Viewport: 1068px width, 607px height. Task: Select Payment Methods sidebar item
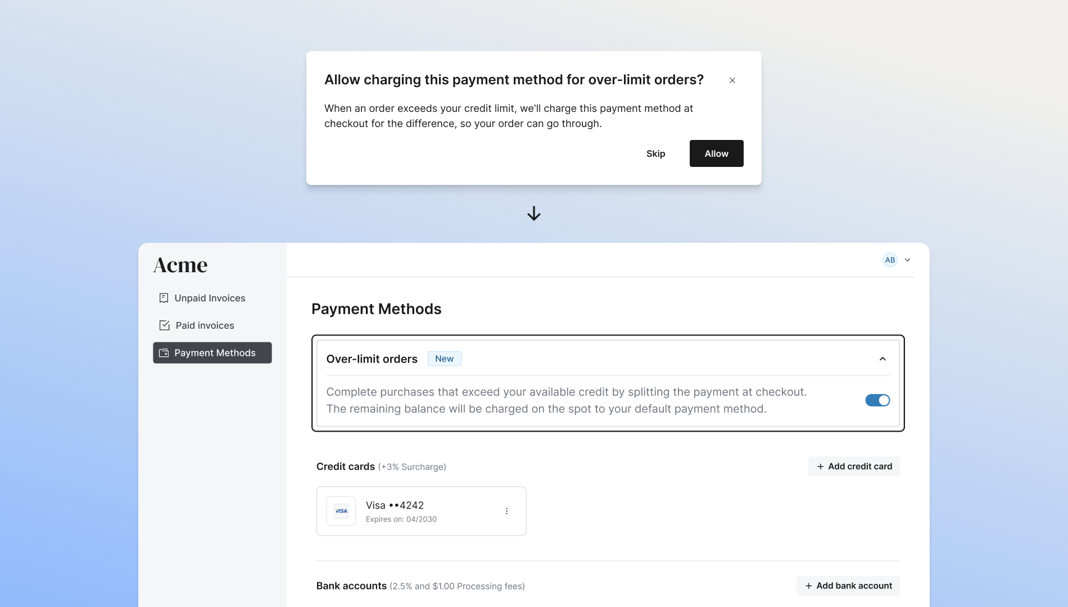point(214,353)
